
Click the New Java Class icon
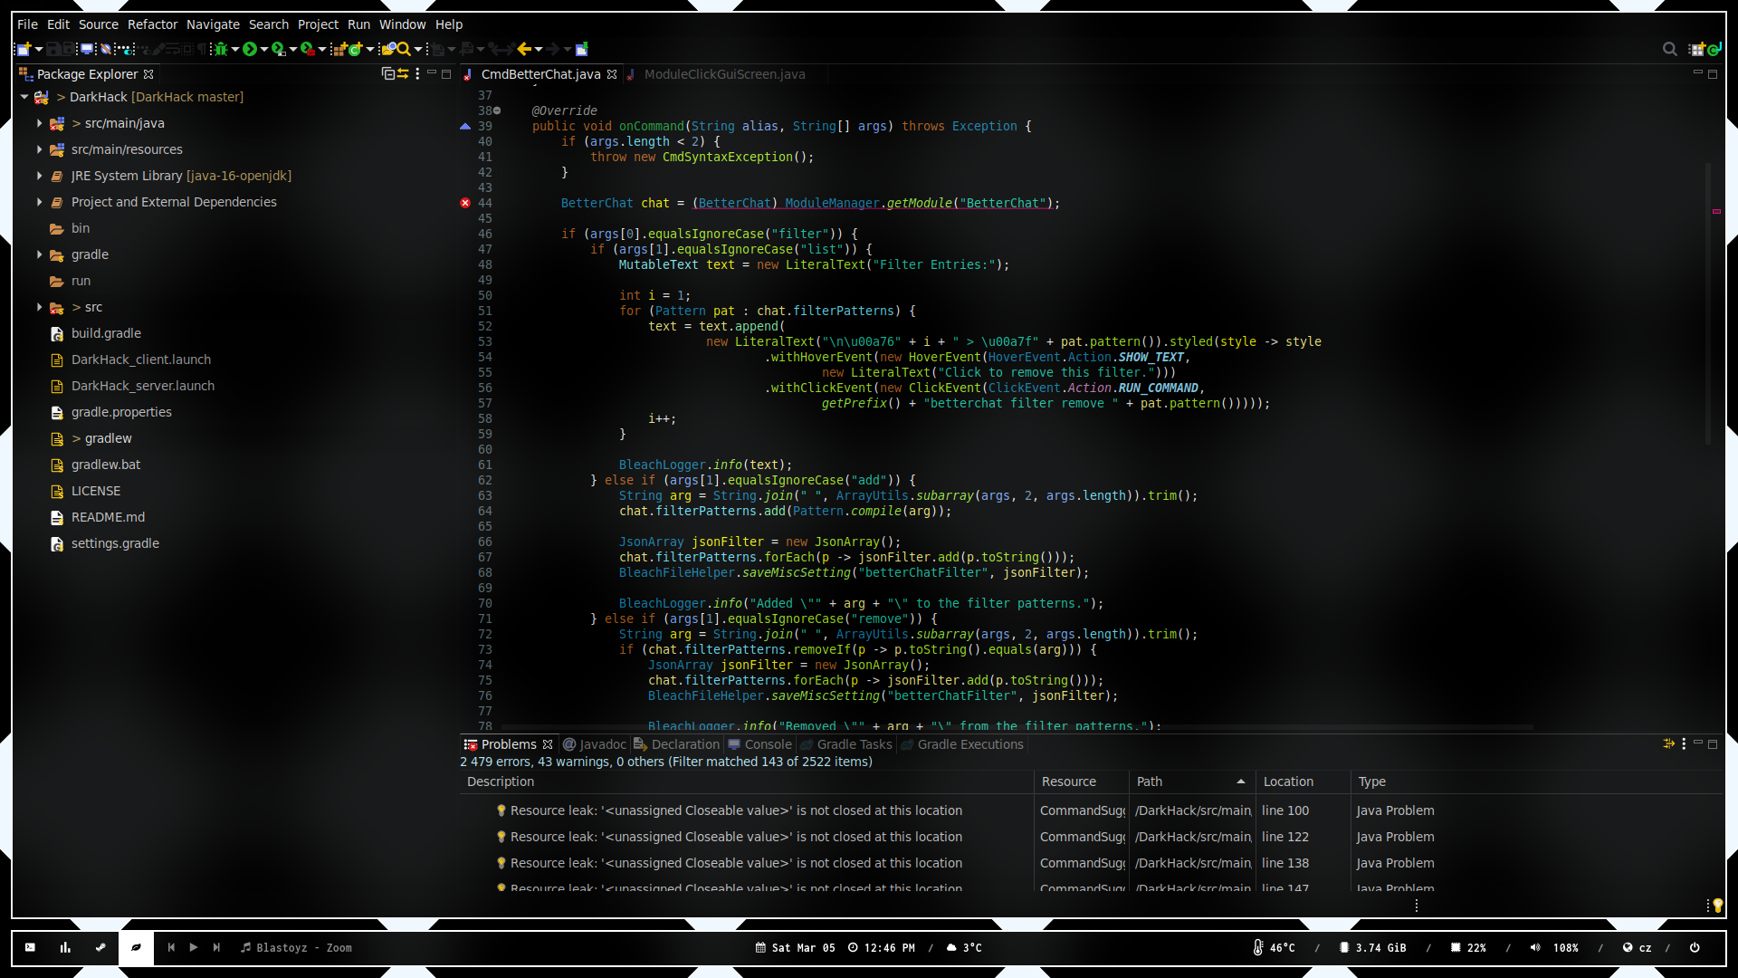point(357,49)
